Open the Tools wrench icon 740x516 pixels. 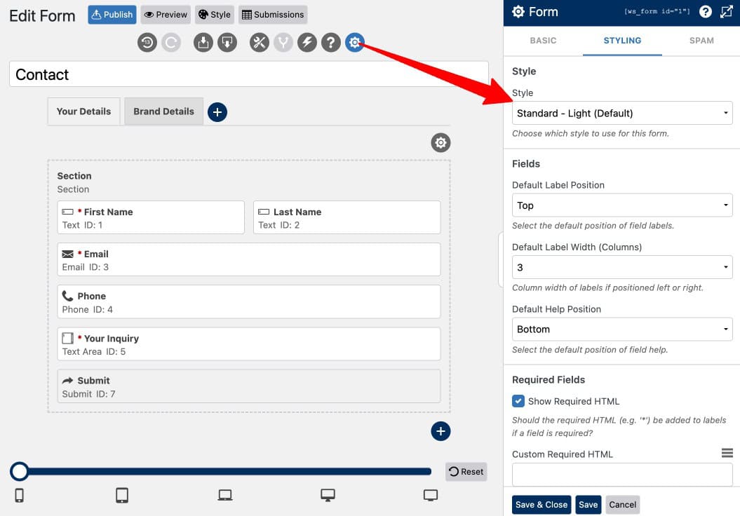259,43
